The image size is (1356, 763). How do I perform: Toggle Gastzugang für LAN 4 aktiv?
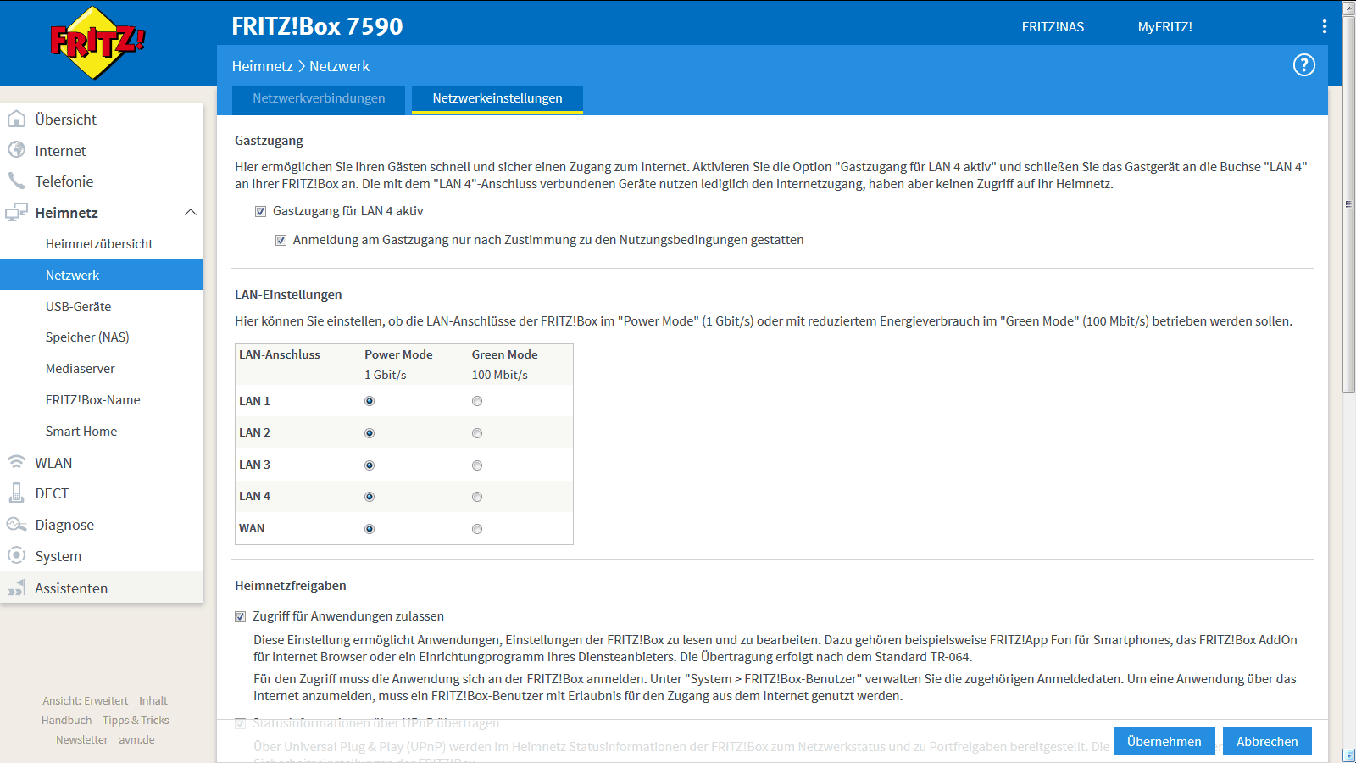coord(261,211)
